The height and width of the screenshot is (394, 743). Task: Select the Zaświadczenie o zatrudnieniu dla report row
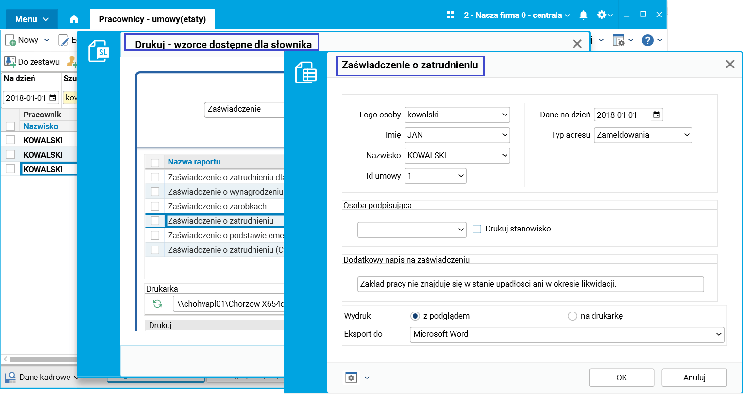pos(215,177)
